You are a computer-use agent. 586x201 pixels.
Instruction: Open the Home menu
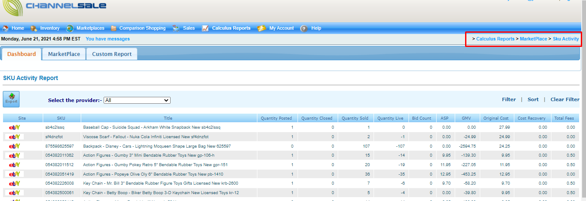18,28
